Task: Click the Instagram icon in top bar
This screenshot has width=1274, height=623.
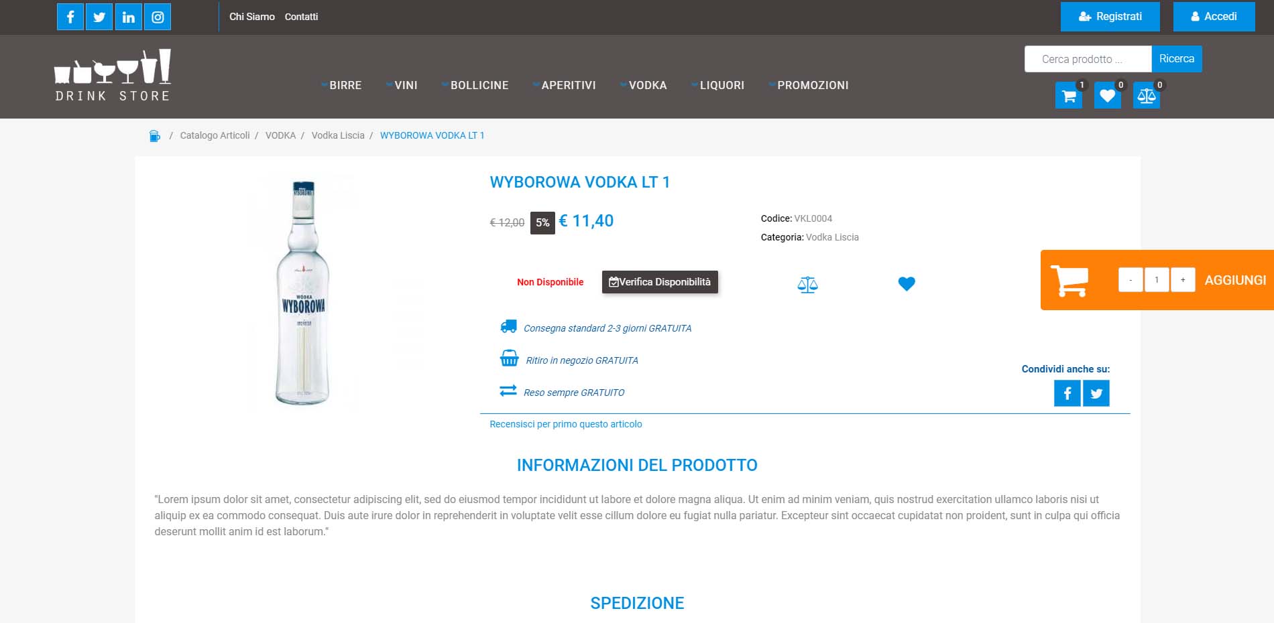Action: click(158, 17)
